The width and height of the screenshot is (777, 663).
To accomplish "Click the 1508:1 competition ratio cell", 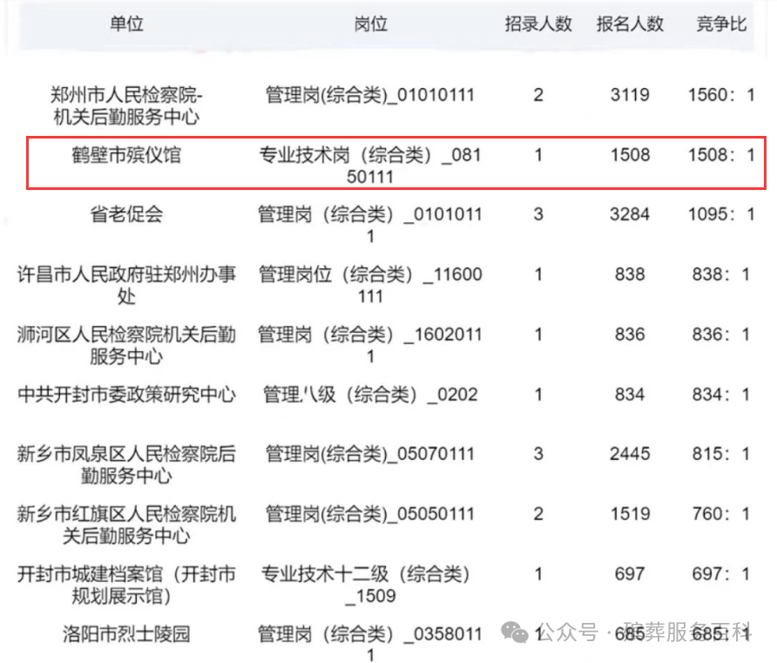I will click(721, 156).
